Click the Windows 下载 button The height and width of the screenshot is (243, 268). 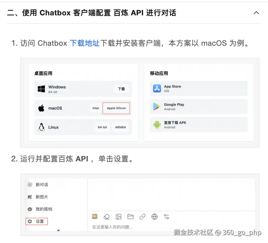coord(121,89)
